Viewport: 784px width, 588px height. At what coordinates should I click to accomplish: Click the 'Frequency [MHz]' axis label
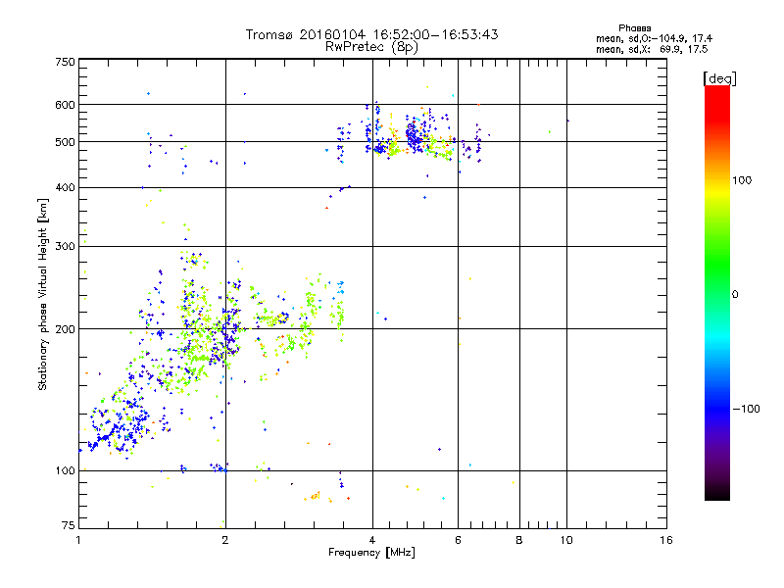(371, 553)
